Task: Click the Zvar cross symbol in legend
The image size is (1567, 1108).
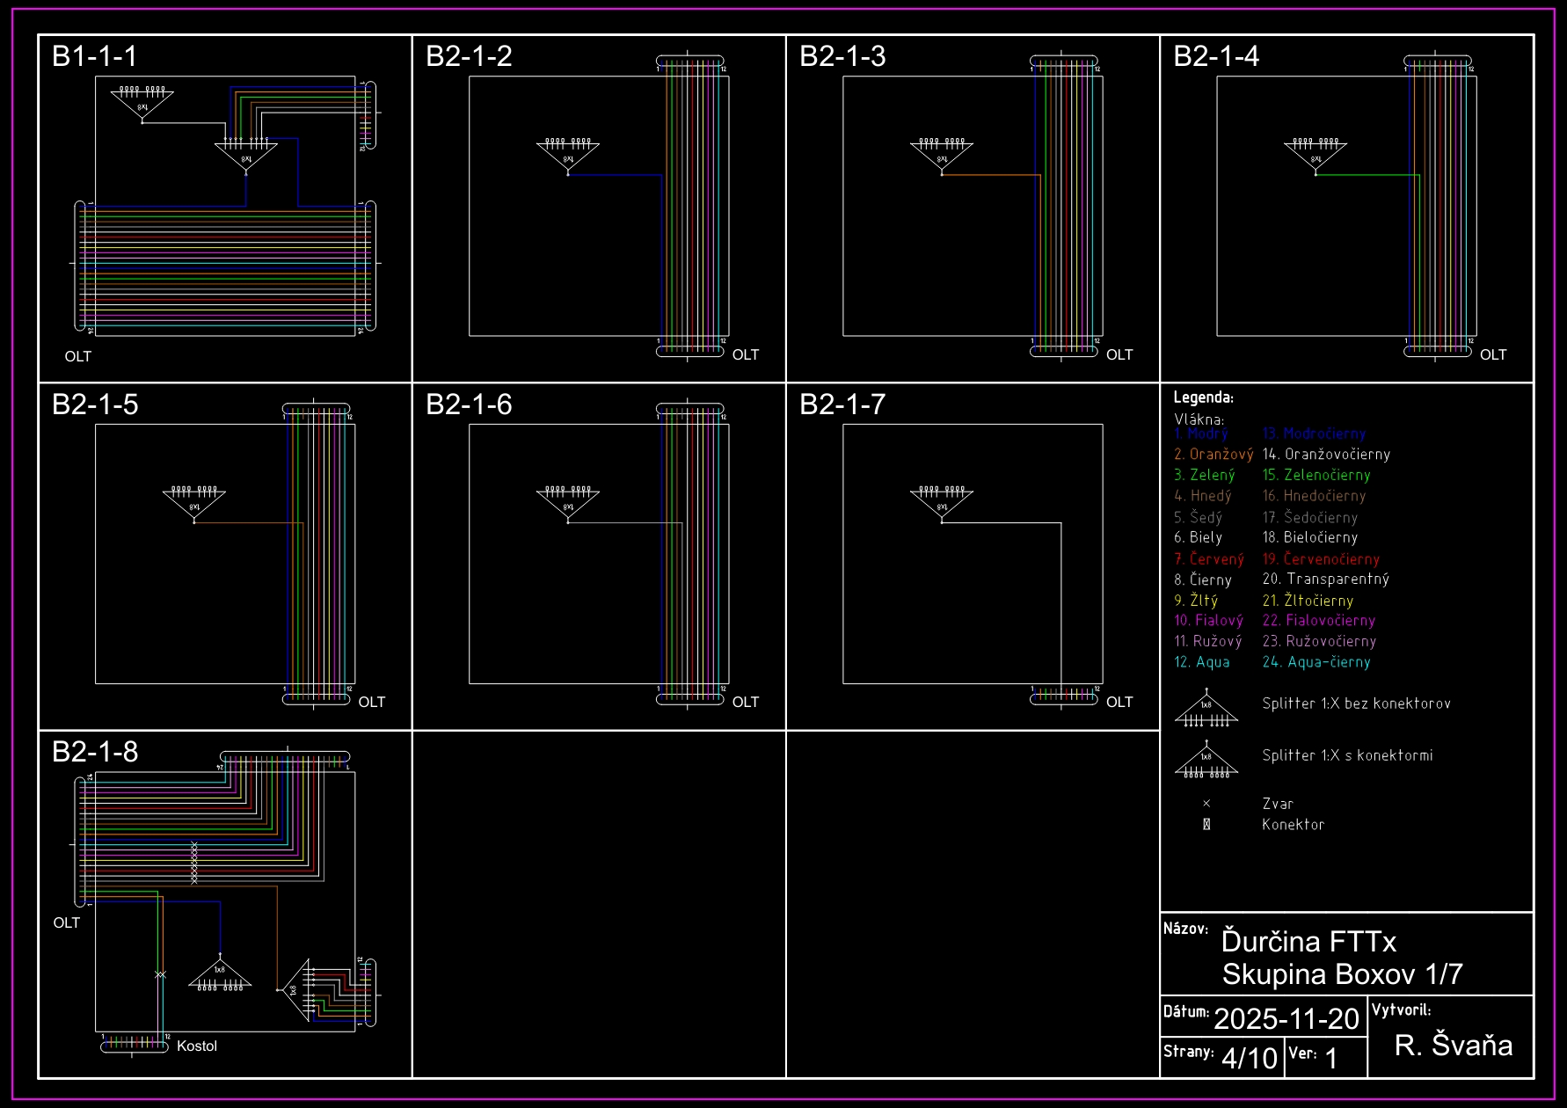Action: pyautogui.click(x=1206, y=804)
